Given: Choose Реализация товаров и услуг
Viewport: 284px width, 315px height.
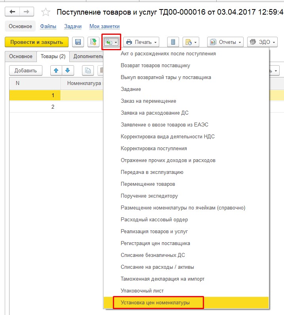Looking at the screenshot, I should [186, 232].
